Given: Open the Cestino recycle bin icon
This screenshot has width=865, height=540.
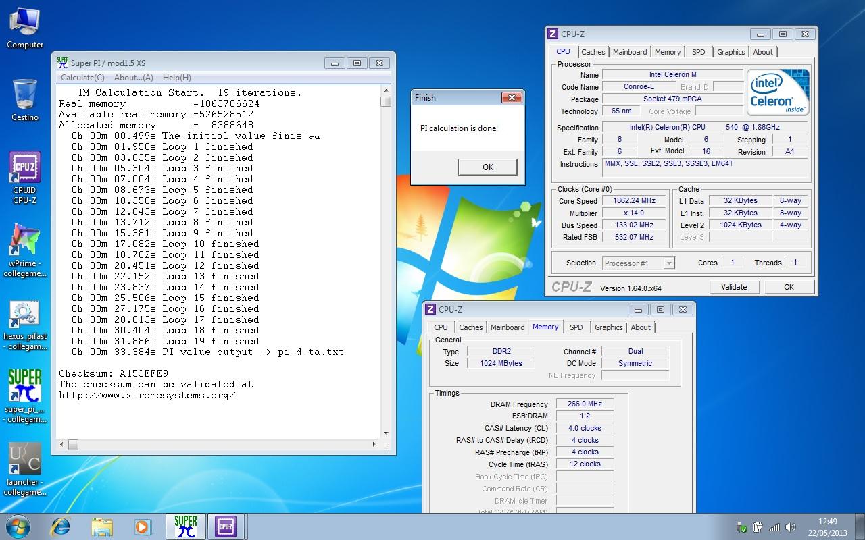Looking at the screenshot, I should (25, 100).
